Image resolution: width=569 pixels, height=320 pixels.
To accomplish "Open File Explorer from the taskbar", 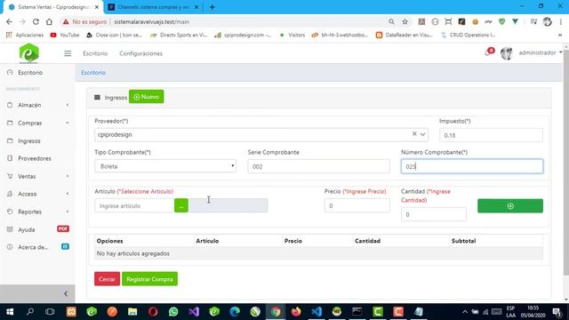I will 132,312.
